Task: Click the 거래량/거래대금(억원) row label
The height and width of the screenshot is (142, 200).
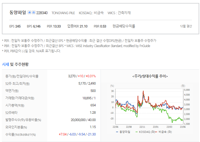Action: pyautogui.click(x=20, y=98)
